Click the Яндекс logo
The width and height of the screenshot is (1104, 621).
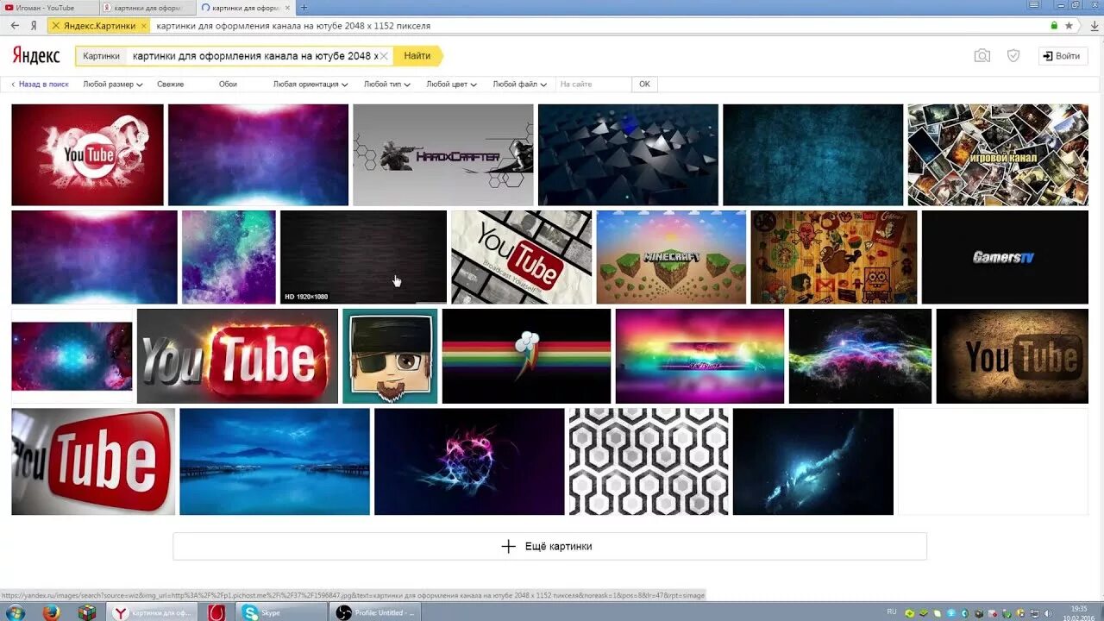[x=36, y=55]
